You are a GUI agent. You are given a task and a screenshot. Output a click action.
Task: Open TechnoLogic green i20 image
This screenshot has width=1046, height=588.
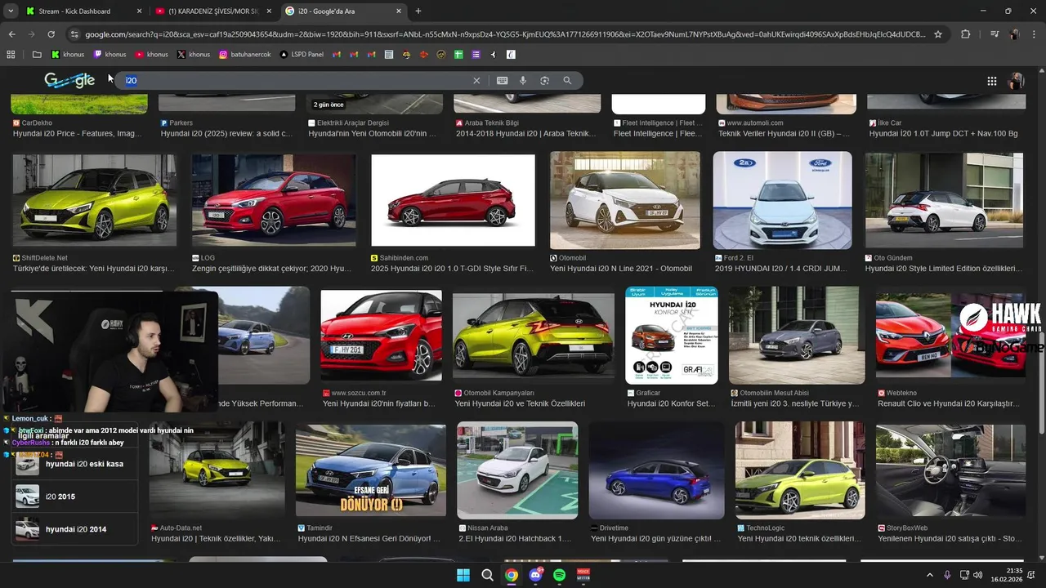click(x=799, y=470)
